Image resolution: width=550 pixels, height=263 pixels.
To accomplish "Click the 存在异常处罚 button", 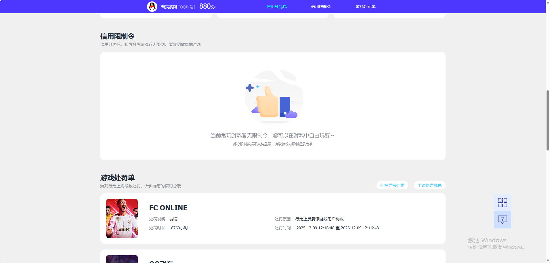I will pos(392,185).
